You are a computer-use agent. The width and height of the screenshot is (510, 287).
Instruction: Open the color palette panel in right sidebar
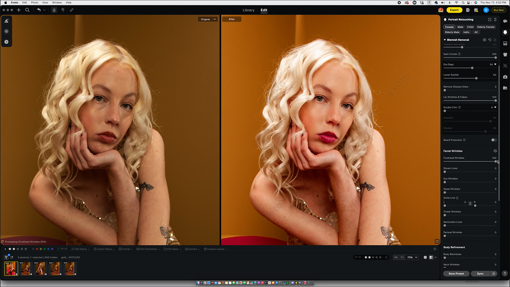pyautogui.click(x=505, y=21)
